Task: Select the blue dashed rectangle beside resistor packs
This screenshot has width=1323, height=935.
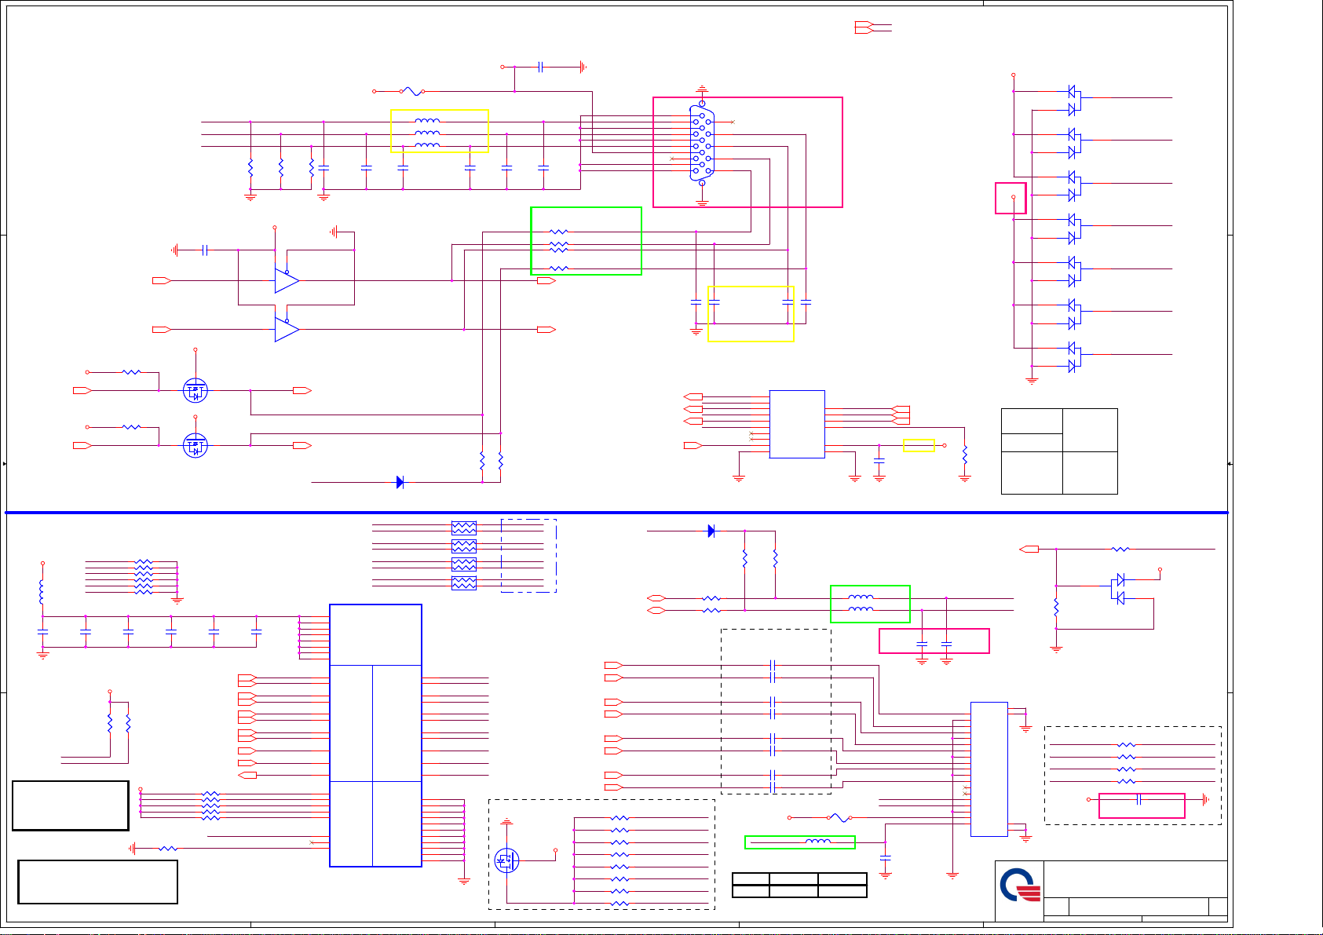Action: pyautogui.click(x=528, y=555)
